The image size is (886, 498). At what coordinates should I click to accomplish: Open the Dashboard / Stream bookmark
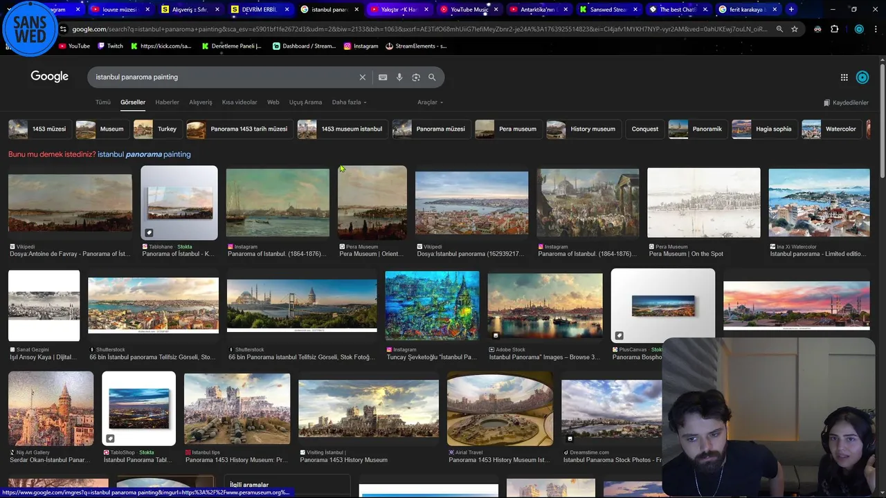[x=304, y=46]
